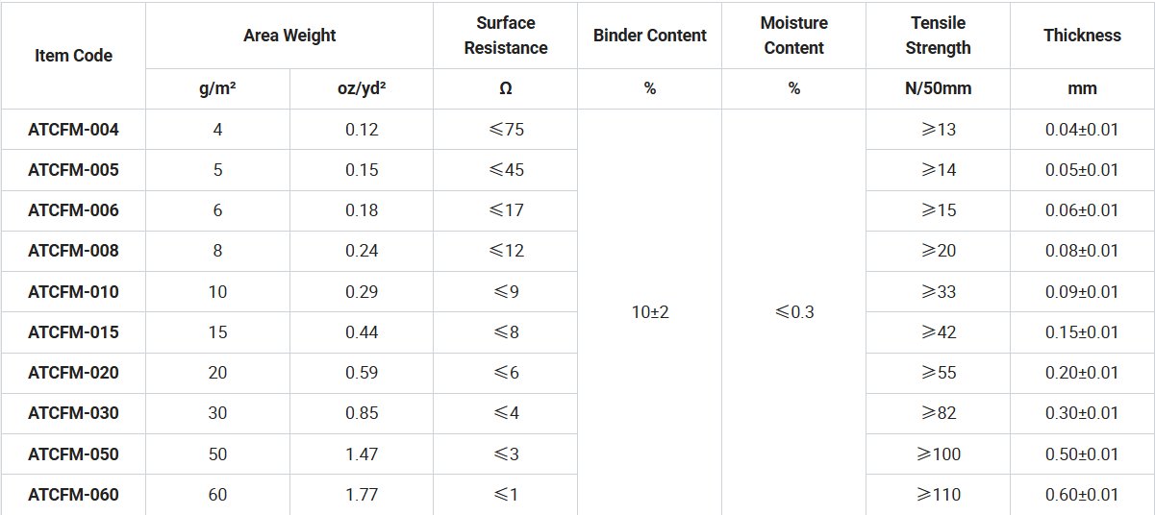Viewport: 1155px width, 515px height.
Task: Select the Surface Resistance column header
Action: pos(505,36)
